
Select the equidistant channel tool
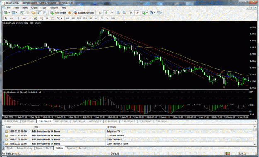click(x=36, y=18)
